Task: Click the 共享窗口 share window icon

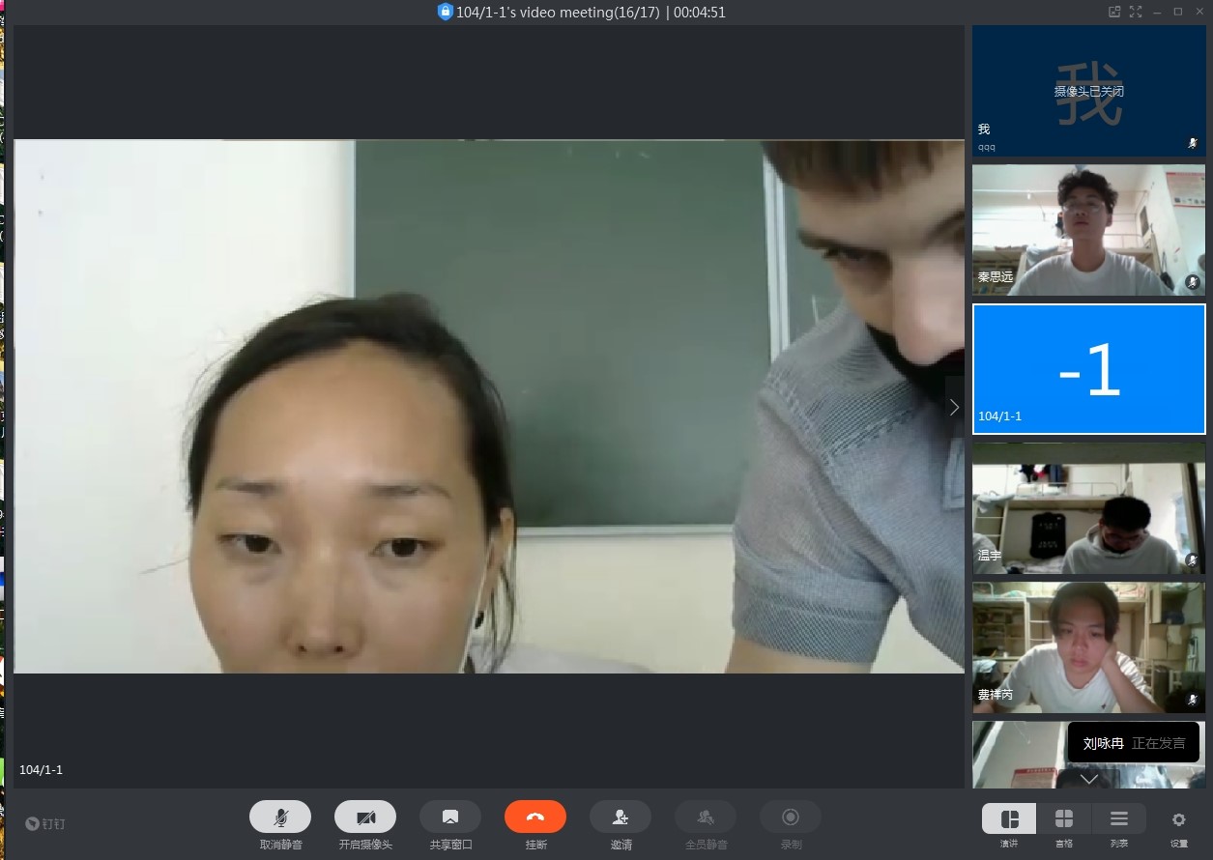Action: pos(450,817)
